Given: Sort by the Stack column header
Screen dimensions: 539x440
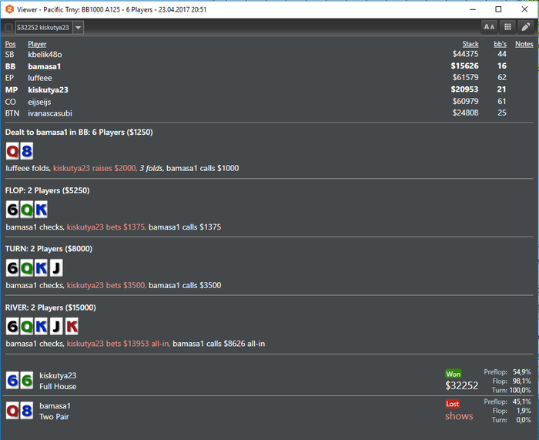Looking at the screenshot, I should [470, 44].
